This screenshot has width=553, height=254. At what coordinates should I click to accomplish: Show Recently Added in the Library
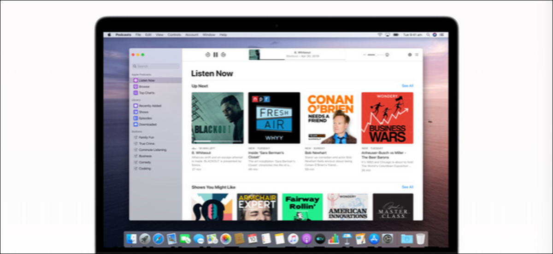(156, 106)
